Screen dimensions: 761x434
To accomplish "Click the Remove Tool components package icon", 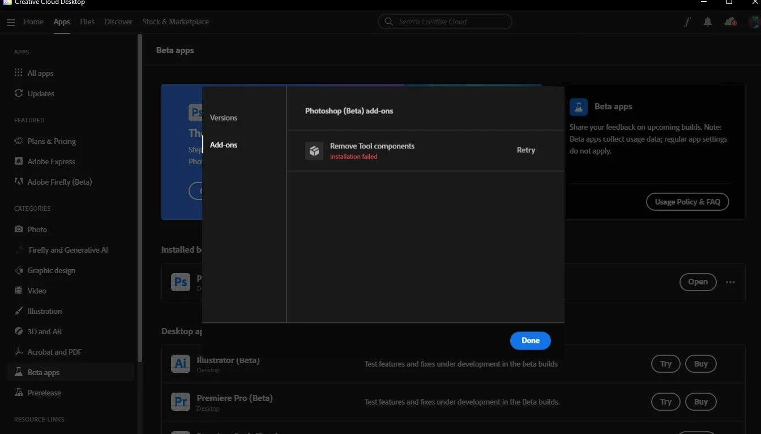I will pos(314,151).
